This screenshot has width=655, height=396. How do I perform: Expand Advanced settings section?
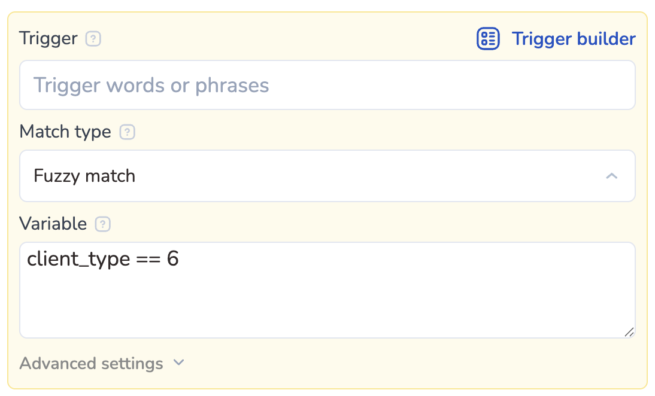point(91,364)
